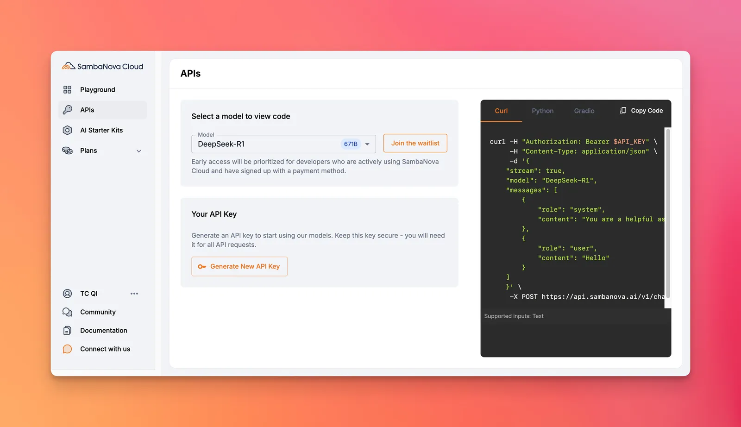Click the early access description text
The height and width of the screenshot is (427, 741).
tap(315, 166)
